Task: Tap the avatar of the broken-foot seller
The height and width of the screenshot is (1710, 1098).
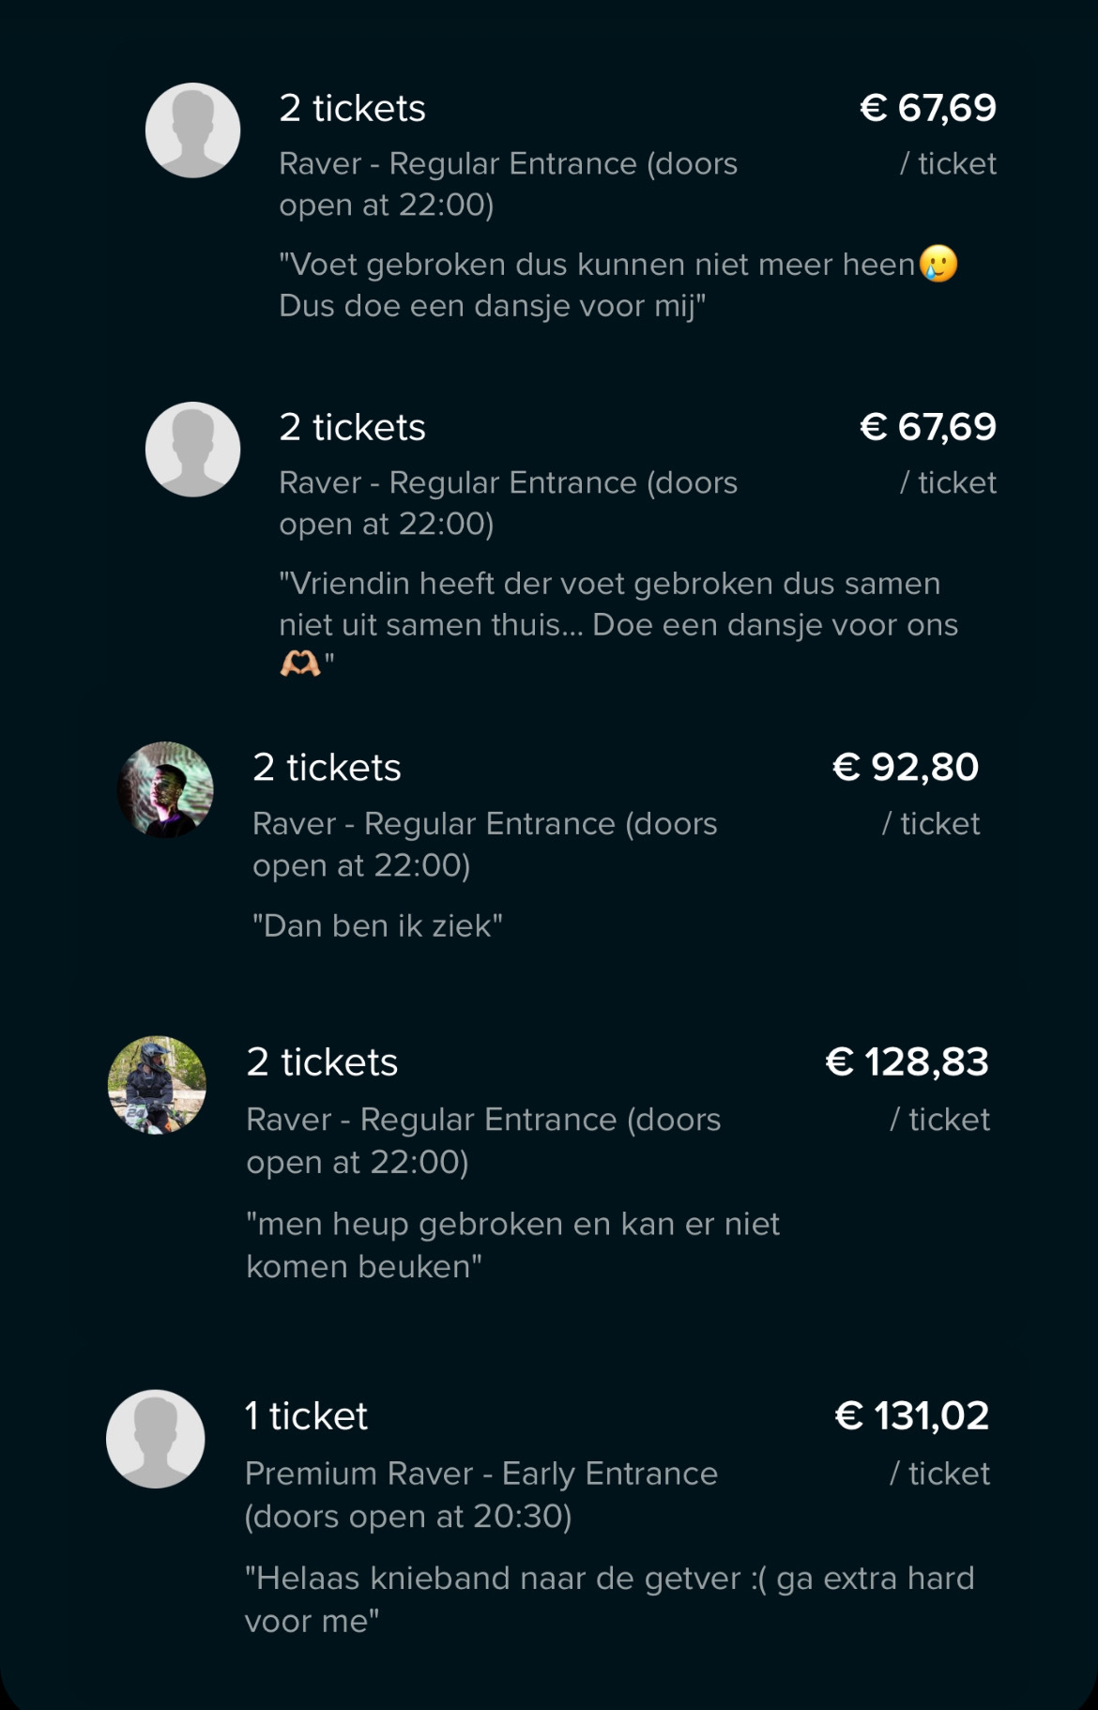Action: click(192, 130)
